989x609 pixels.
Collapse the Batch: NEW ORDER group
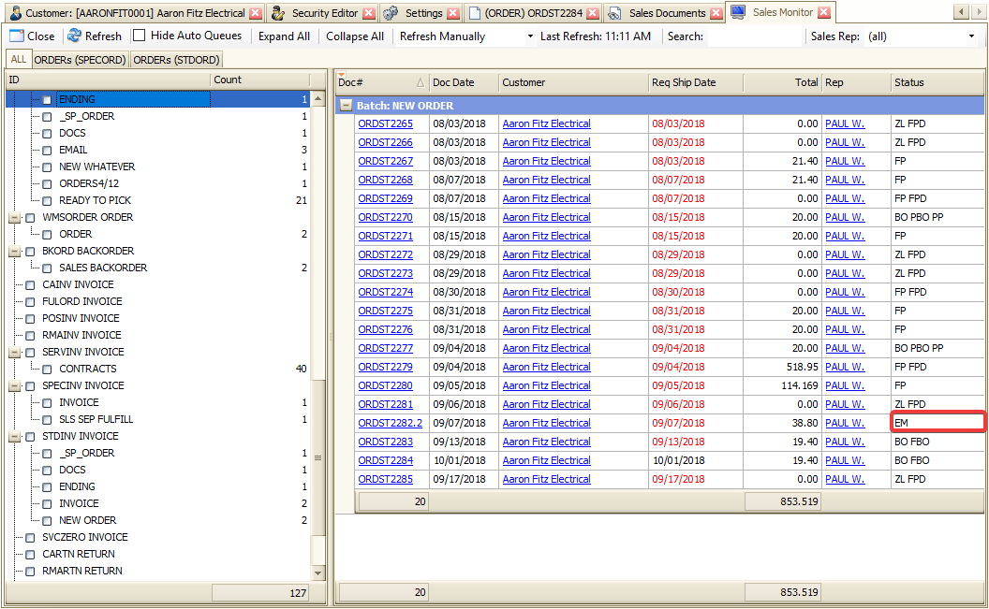click(x=346, y=106)
